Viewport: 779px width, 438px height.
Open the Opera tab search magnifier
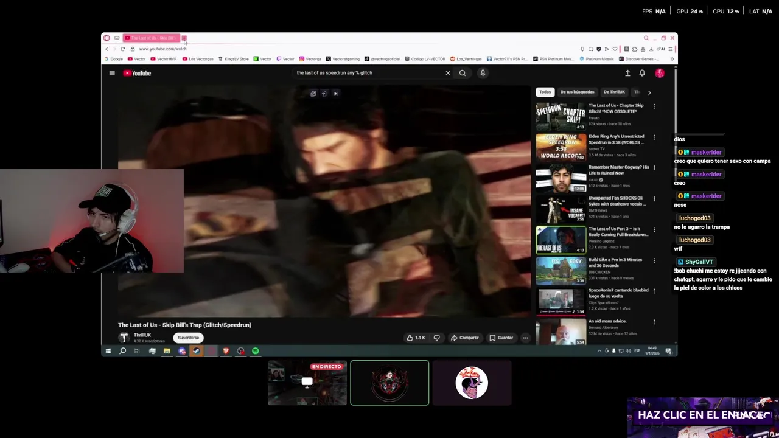(646, 38)
